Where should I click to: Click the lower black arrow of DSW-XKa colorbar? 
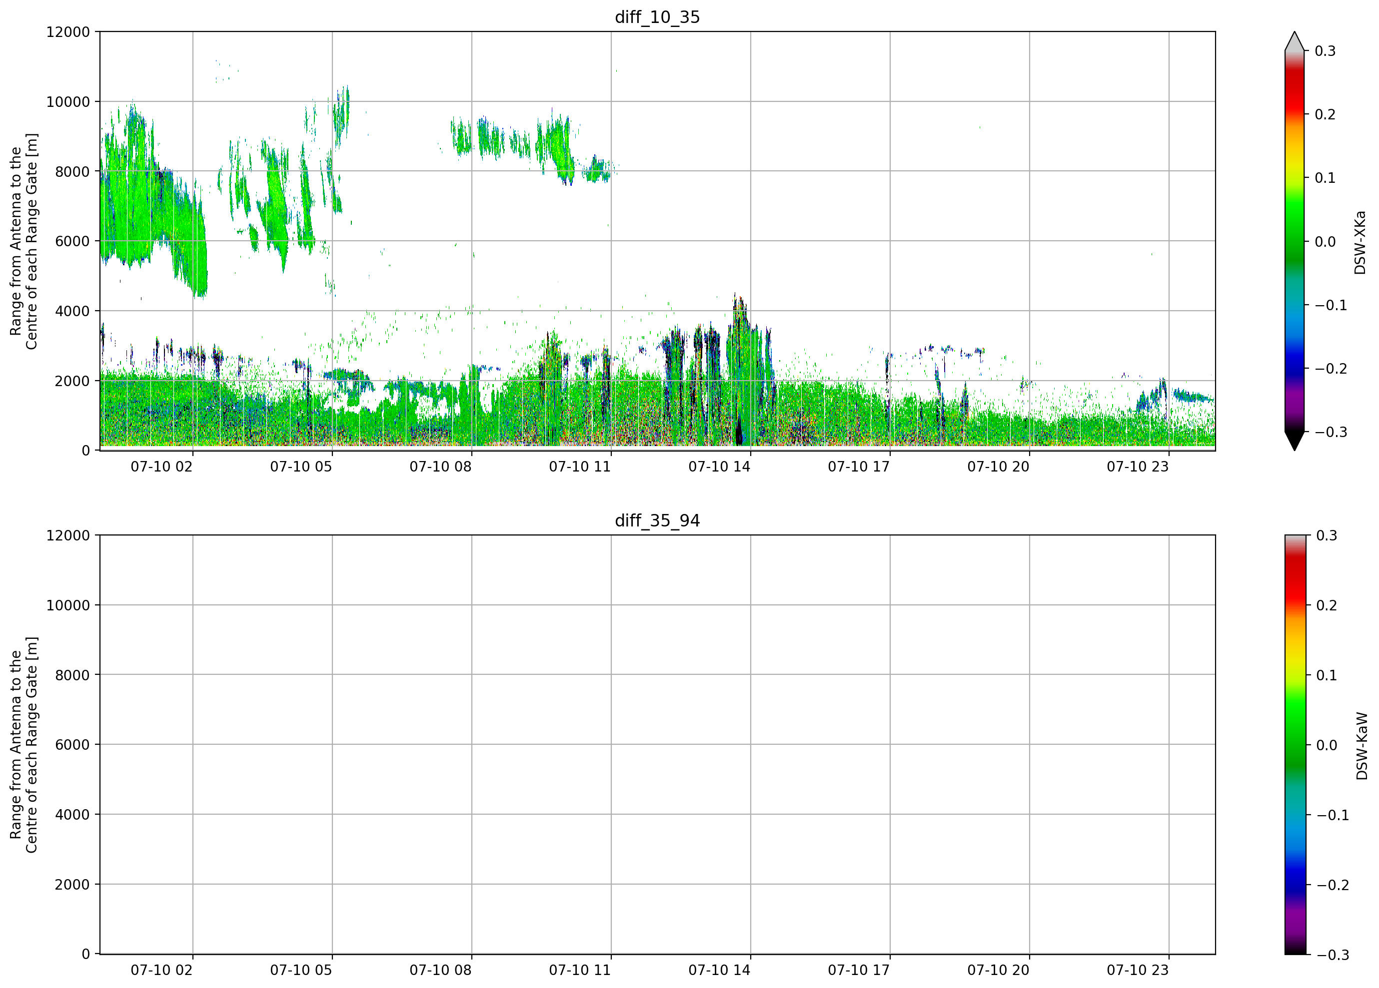tap(1295, 441)
